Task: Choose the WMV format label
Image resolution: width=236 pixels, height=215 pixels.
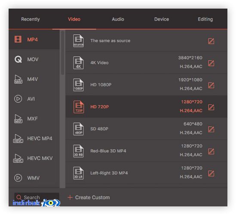Action: [x=34, y=178]
